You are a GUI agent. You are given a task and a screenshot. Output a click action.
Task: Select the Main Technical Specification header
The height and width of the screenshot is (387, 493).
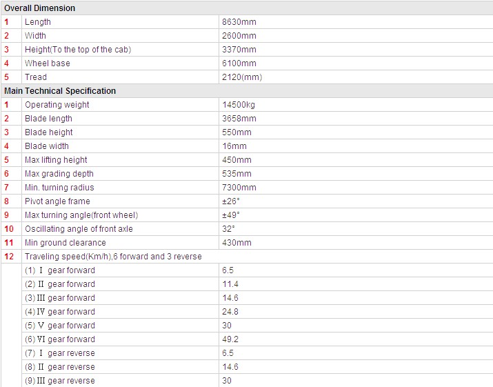coord(60,91)
